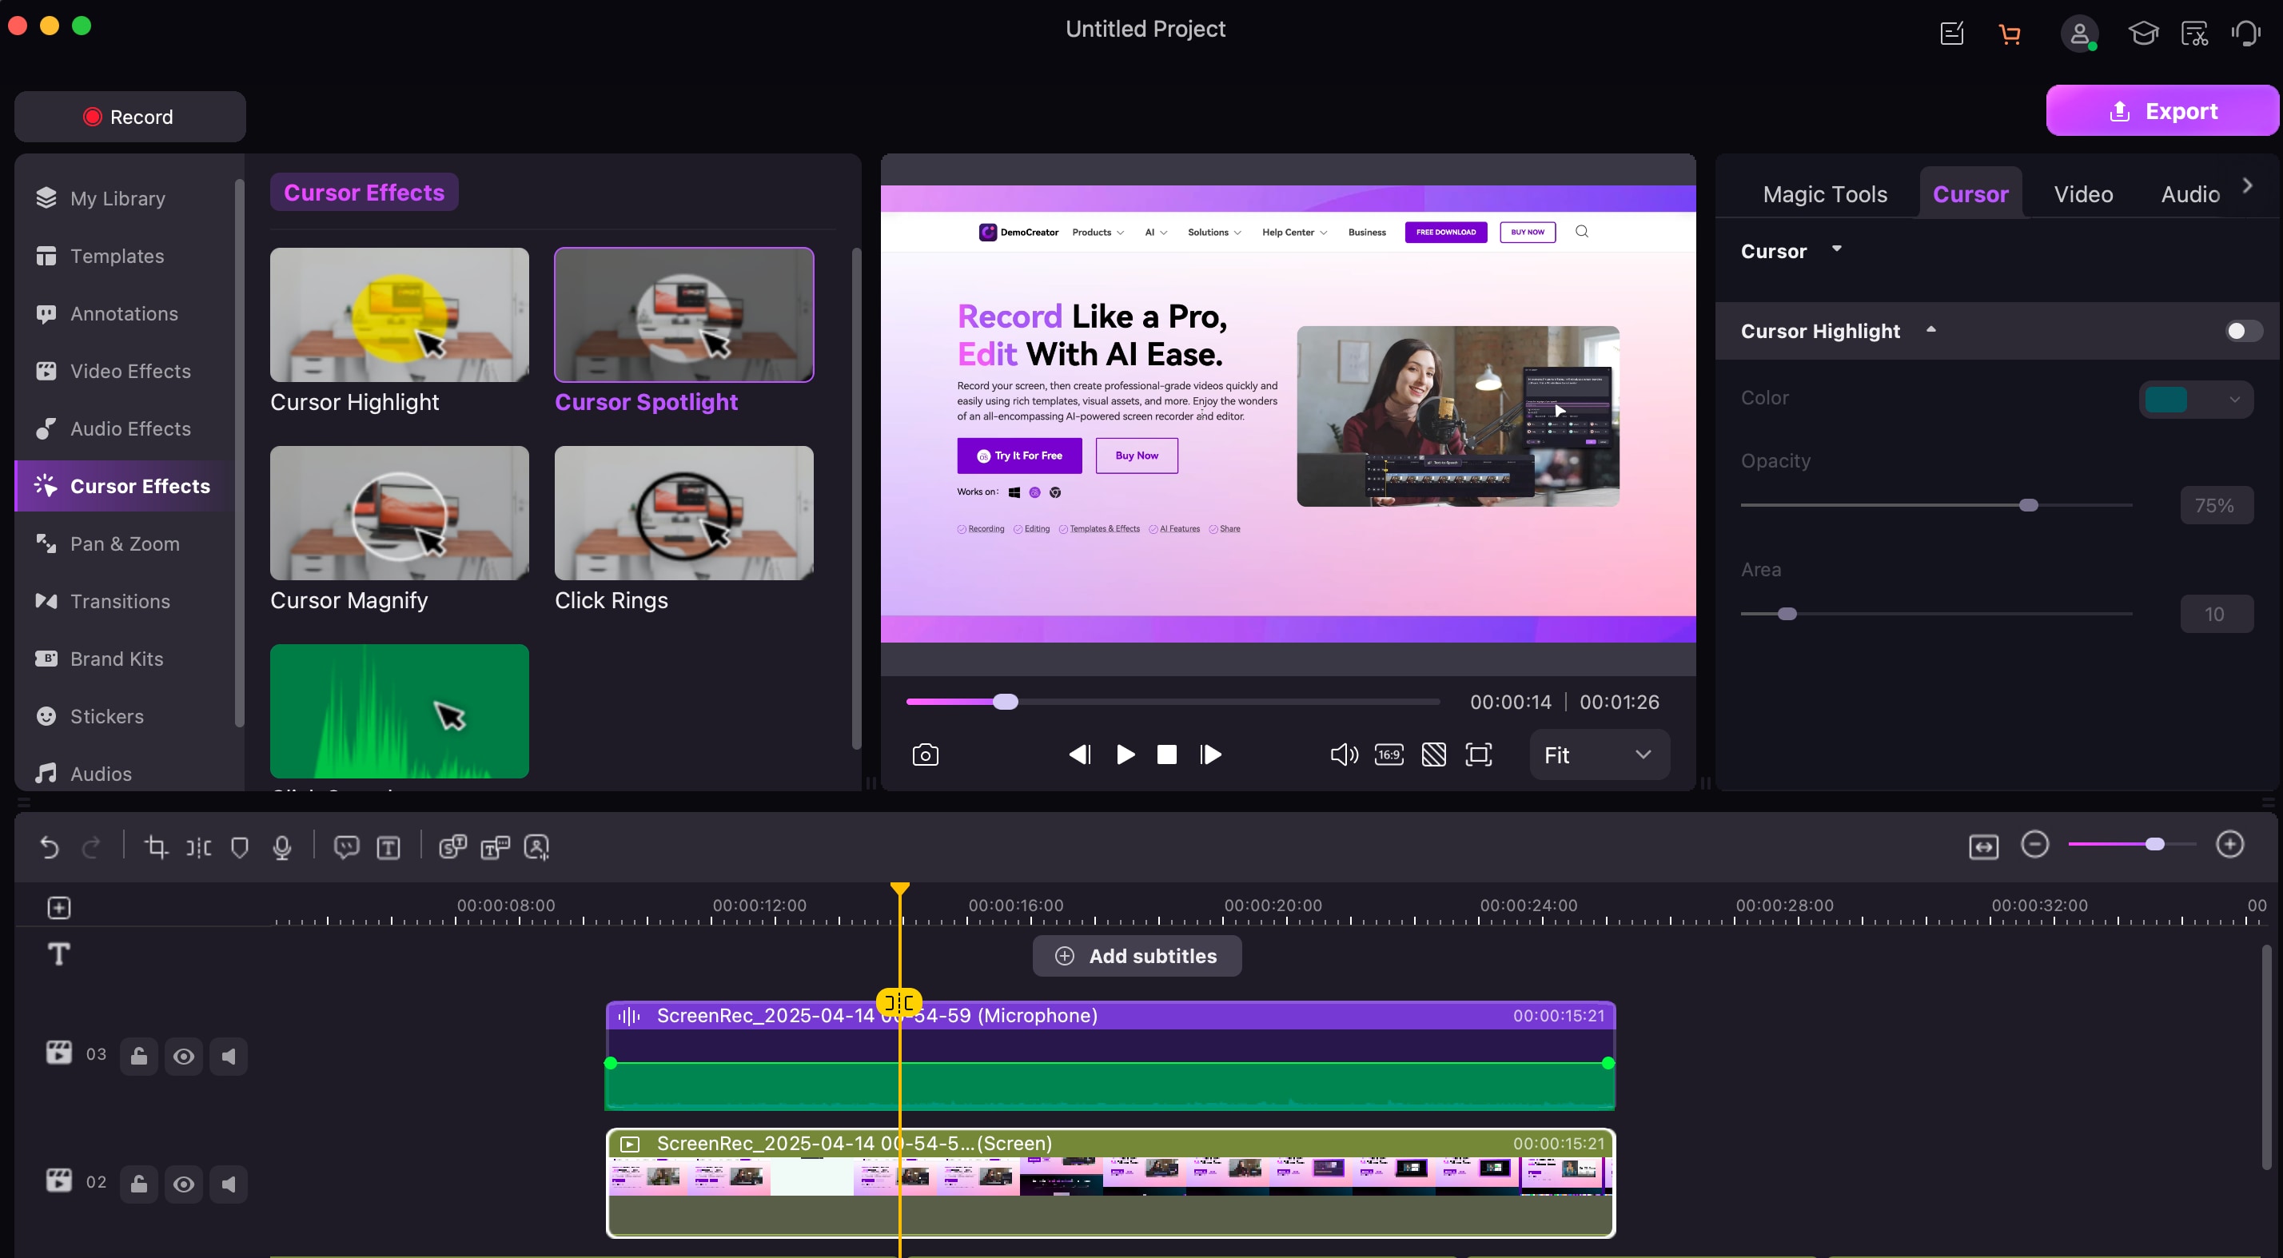Viewport: 2283px width, 1258px height.
Task: Click the zoom-to-fit timeline icon
Action: (1982, 847)
